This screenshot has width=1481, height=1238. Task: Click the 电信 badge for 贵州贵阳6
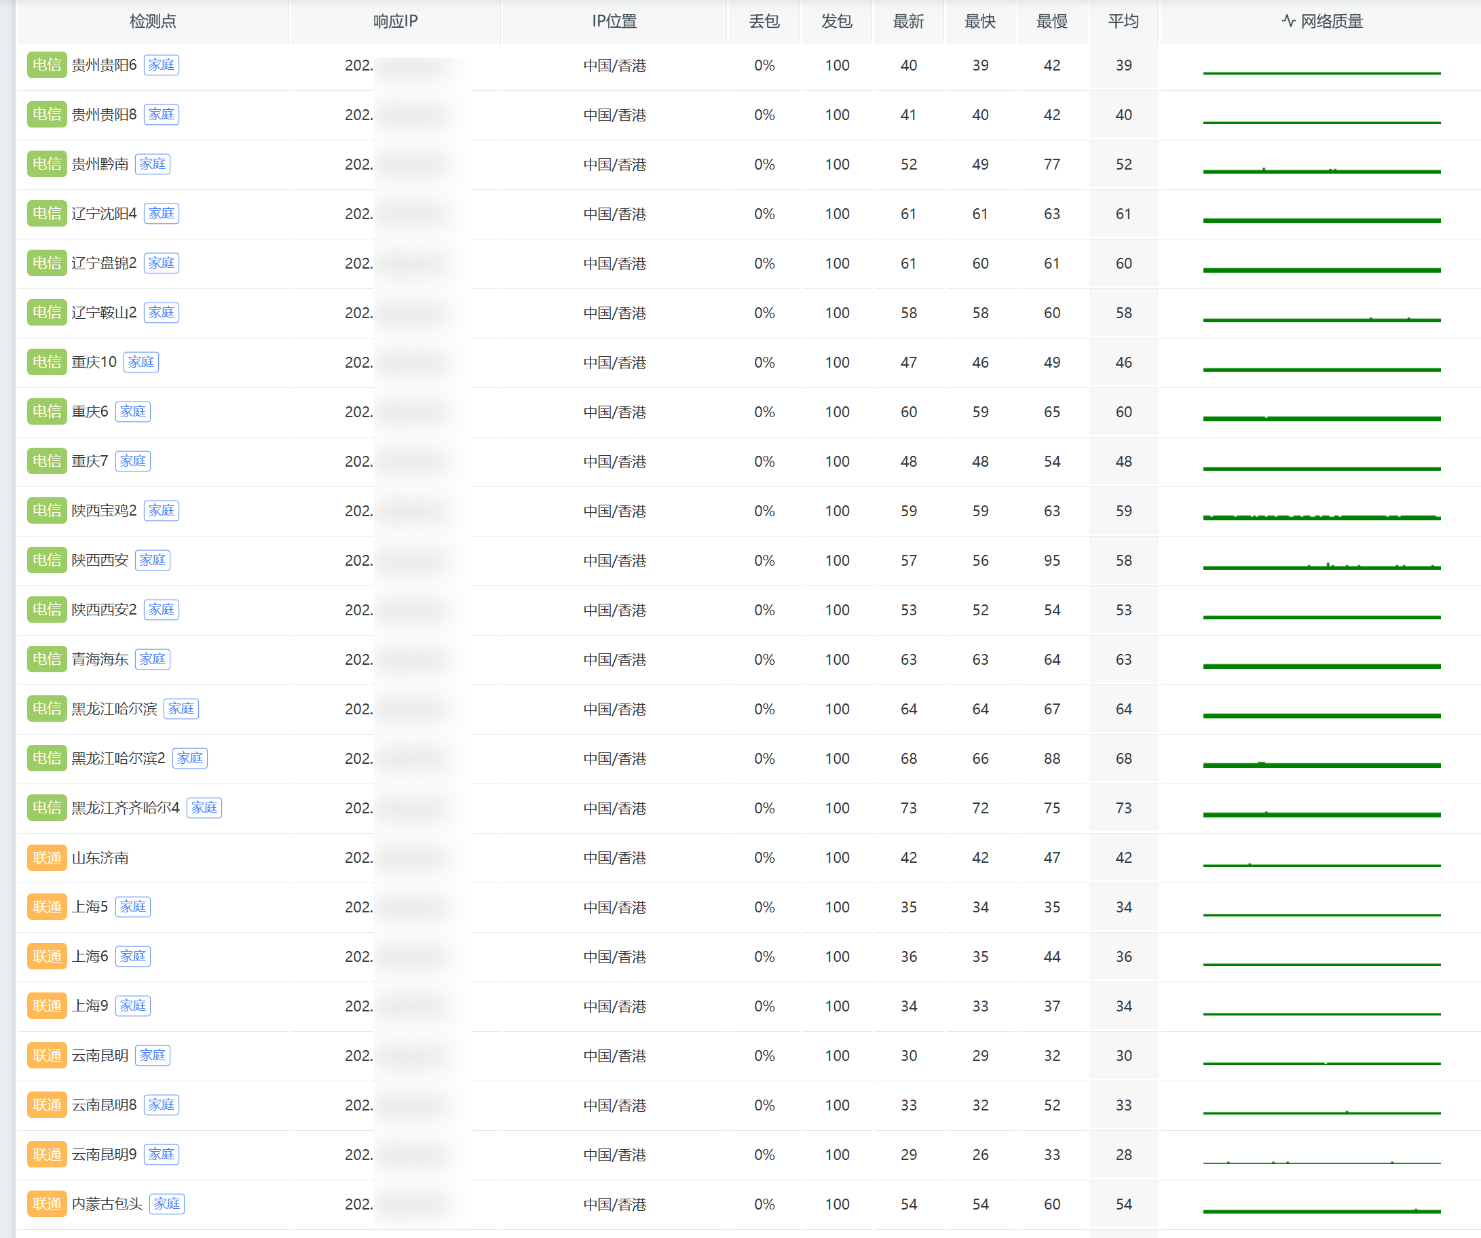(47, 65)
